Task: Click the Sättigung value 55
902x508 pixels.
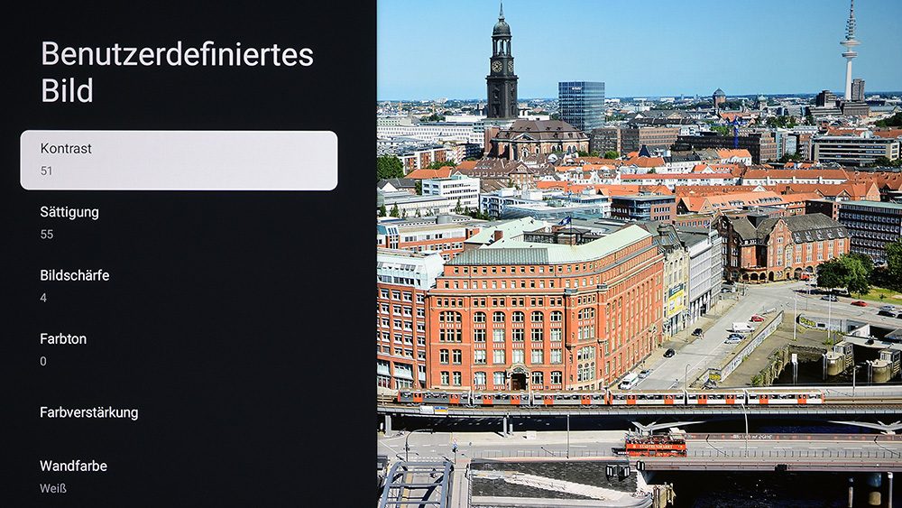Action: [47, 235]
